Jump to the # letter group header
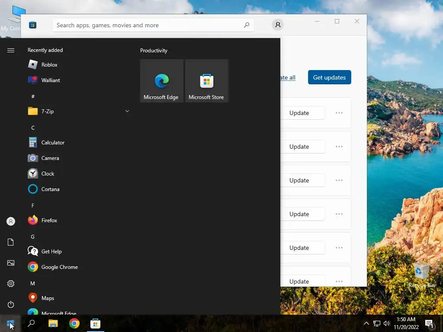The image size is (443, 332). [33, 96]
